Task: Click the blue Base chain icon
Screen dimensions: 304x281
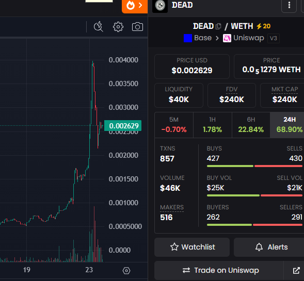Action: pos(188,38)
